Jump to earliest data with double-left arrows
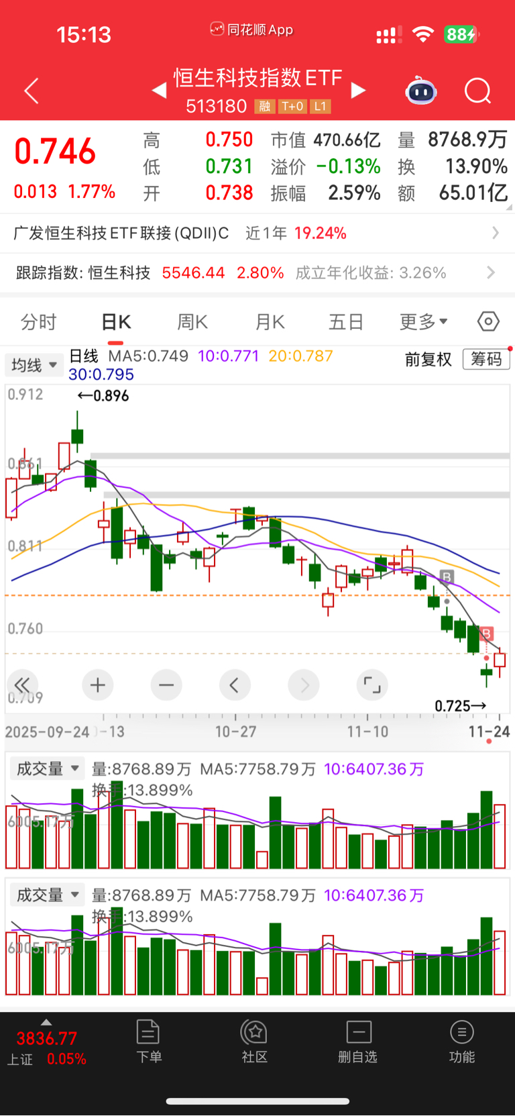This screenshot has width=515, height=1116. 22,685
